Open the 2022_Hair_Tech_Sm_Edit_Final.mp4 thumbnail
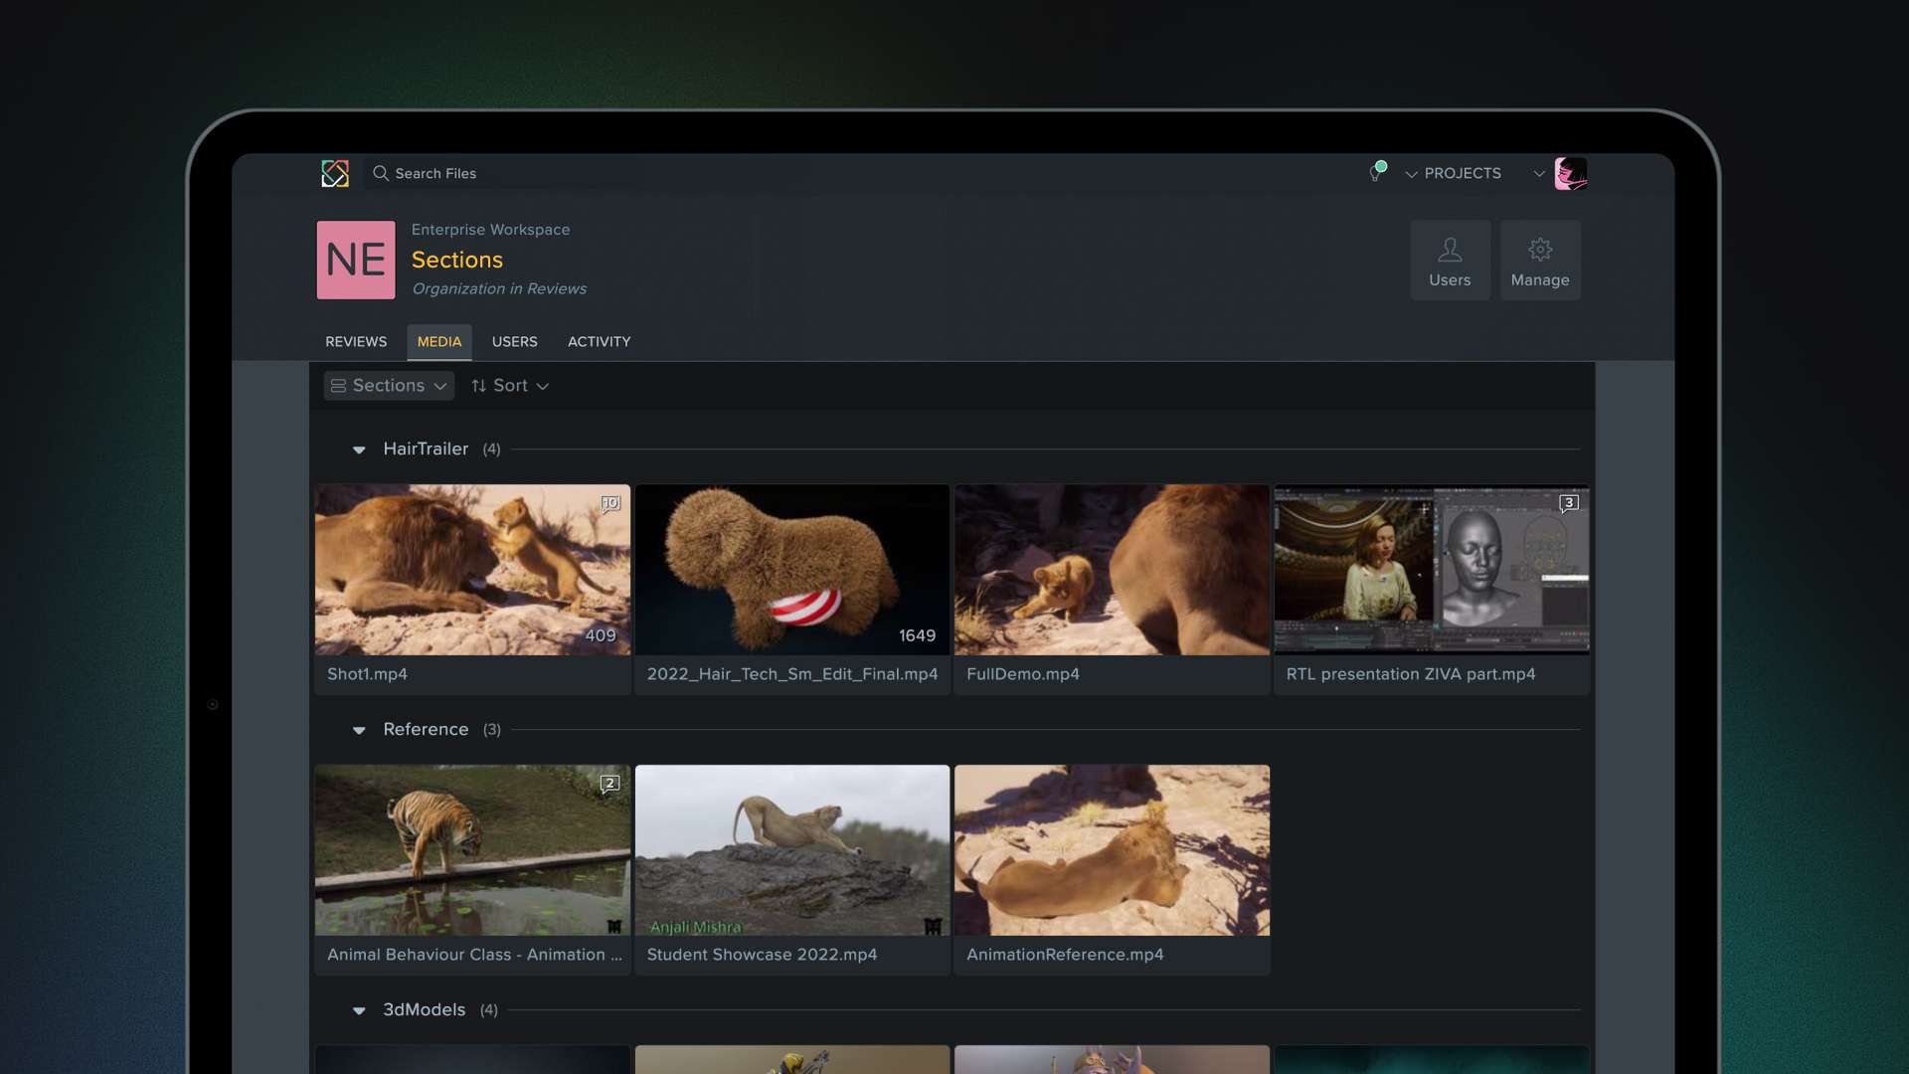 click(x=792, y=569)
